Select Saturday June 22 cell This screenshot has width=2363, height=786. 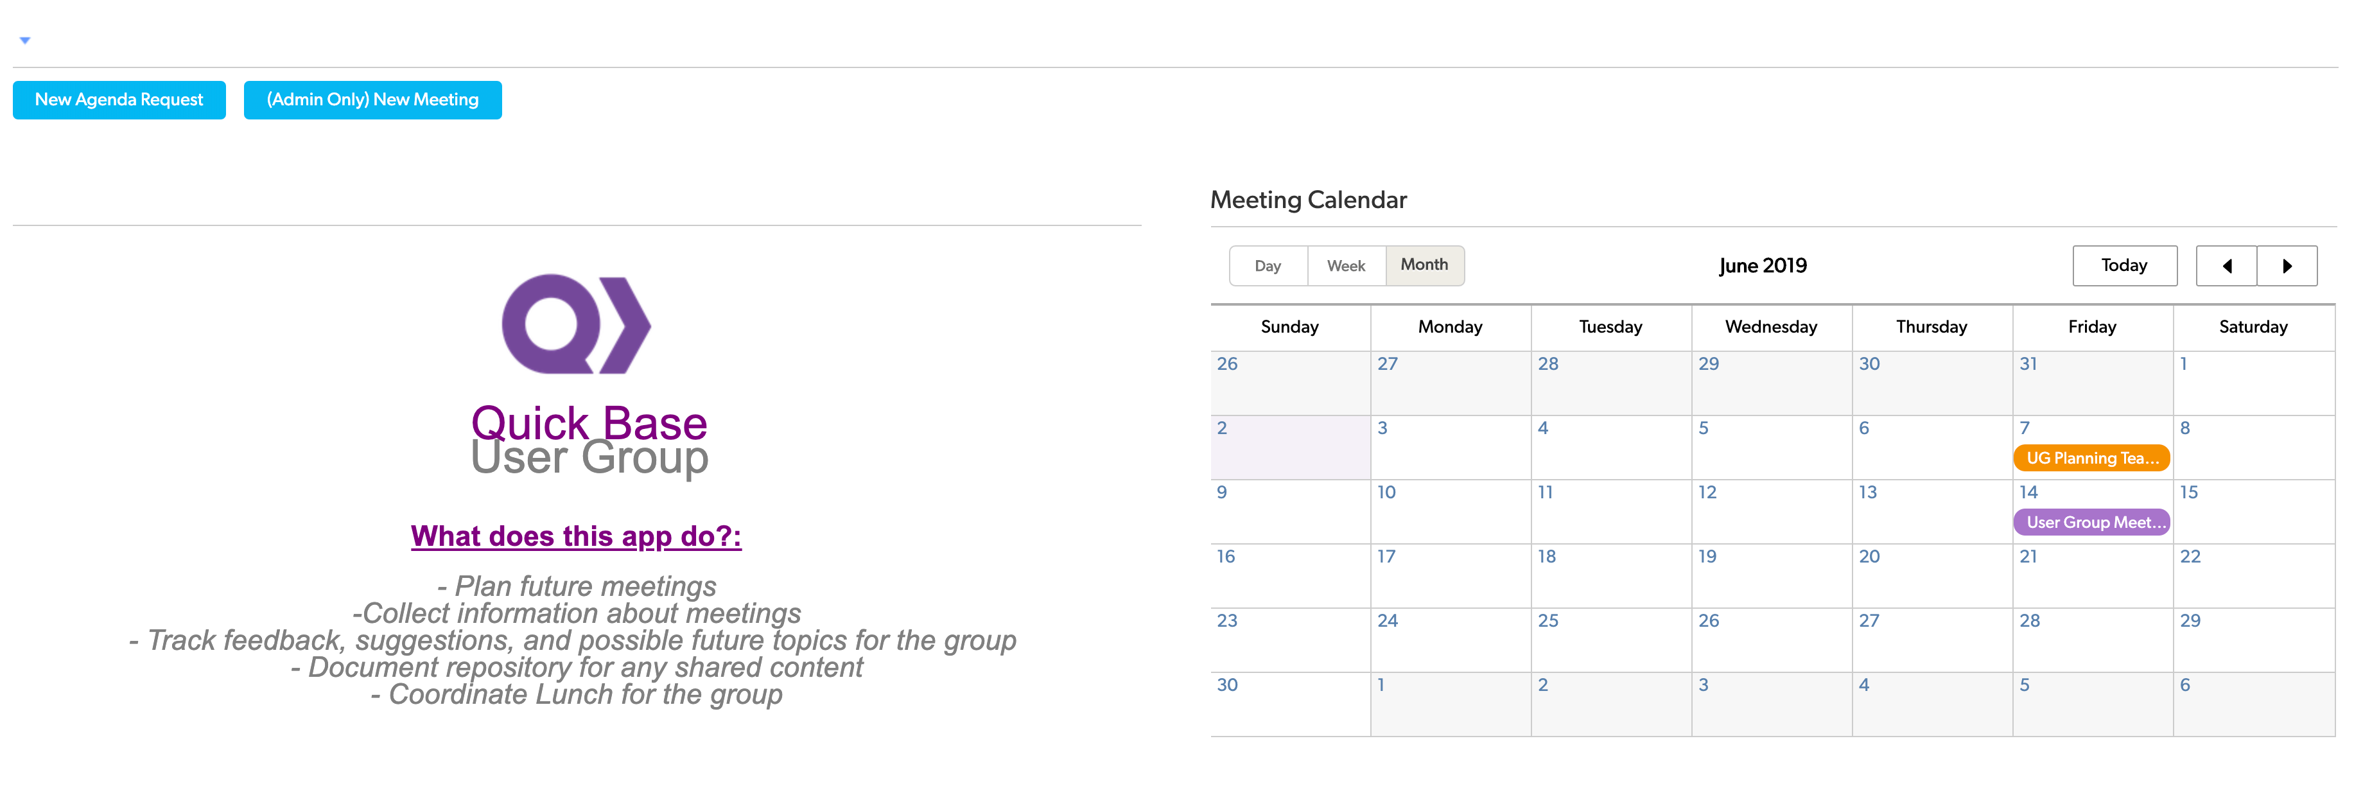point(2254,576)
